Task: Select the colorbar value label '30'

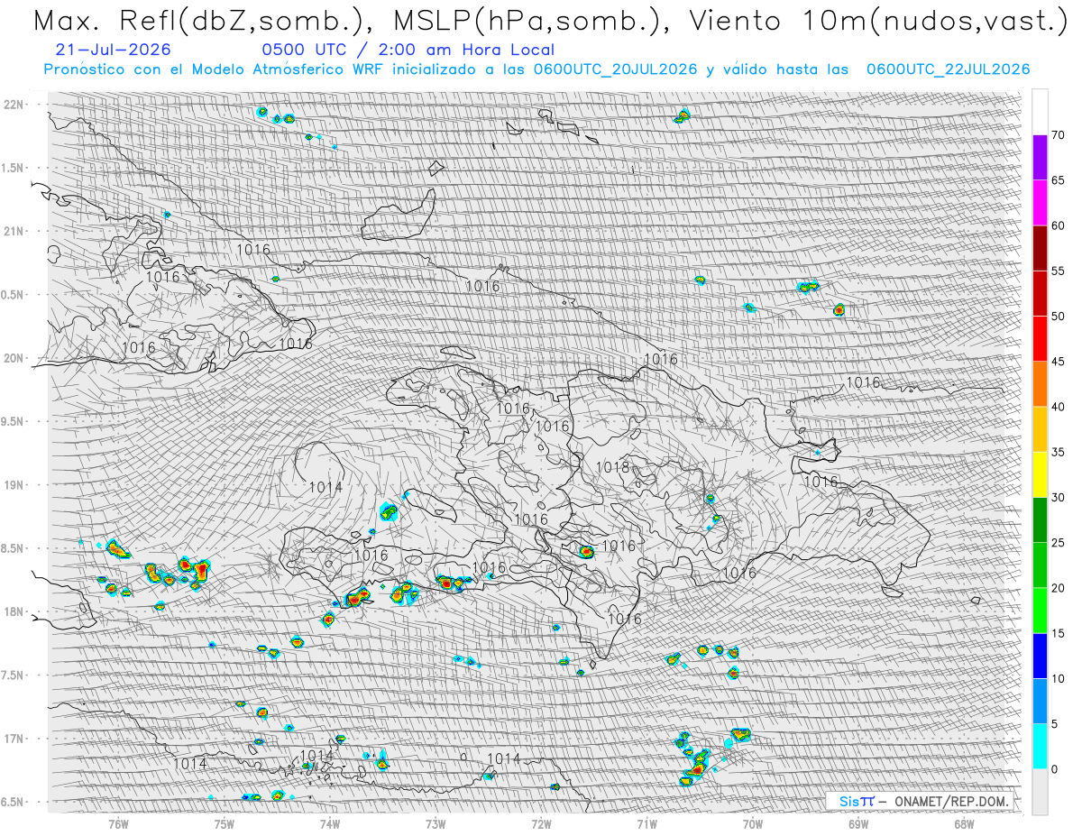Action: [x=1058, y=497]
